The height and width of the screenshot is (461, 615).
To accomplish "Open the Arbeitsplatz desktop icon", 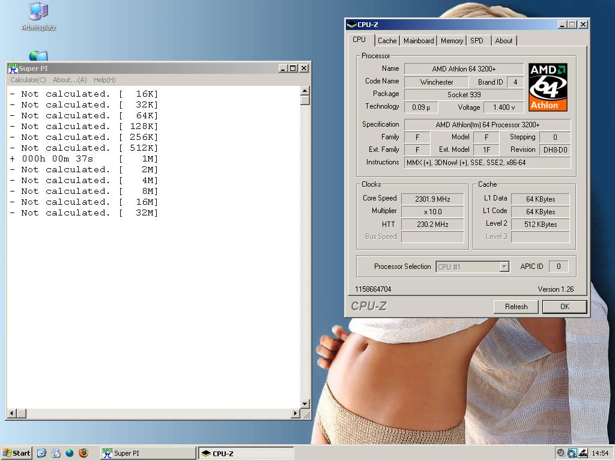I will point(38,16).
